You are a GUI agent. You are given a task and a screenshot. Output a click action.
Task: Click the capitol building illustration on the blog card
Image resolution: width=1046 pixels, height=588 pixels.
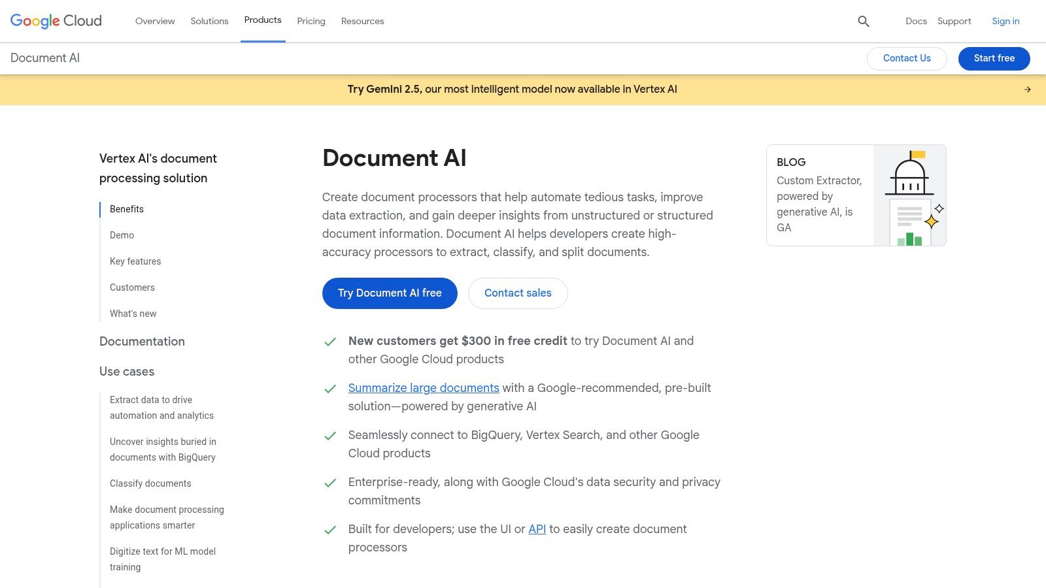[909, 175]
